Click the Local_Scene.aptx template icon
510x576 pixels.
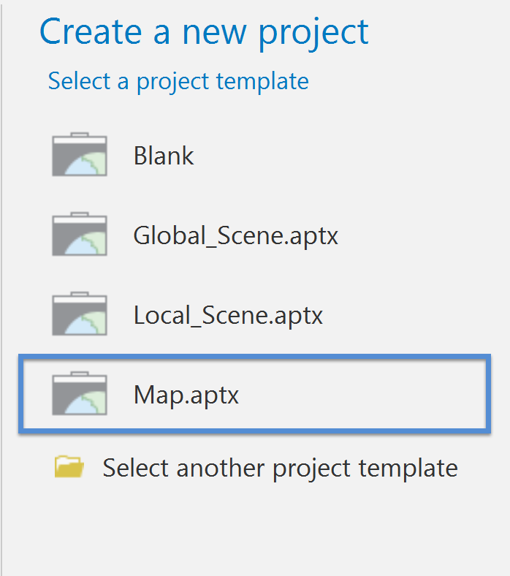(80, 315)
